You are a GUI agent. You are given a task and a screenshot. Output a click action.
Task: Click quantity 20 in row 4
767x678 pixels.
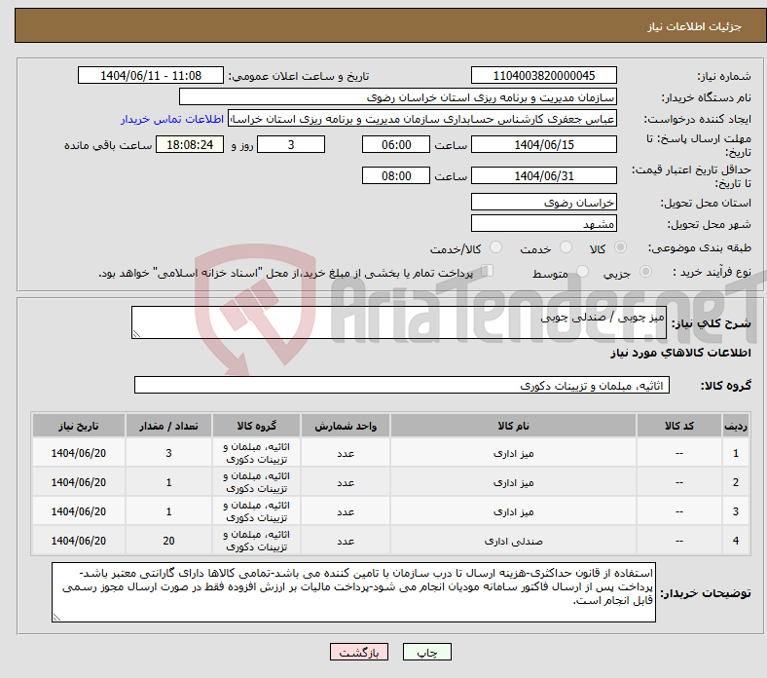pos(168,541)
